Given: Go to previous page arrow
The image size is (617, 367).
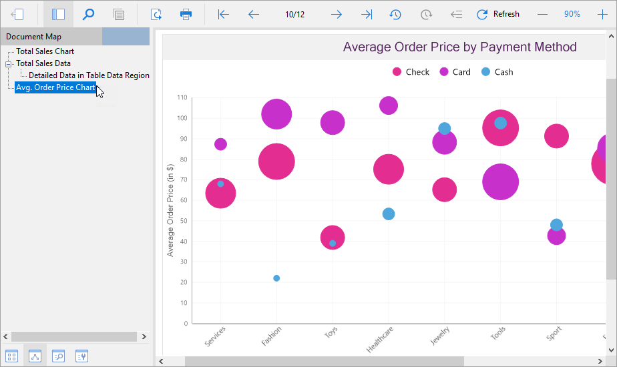Looking at the screenshot, I should 254,15.
